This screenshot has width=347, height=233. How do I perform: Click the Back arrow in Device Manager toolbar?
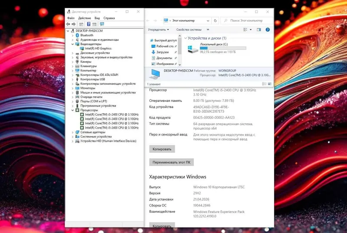click(68, 24)
